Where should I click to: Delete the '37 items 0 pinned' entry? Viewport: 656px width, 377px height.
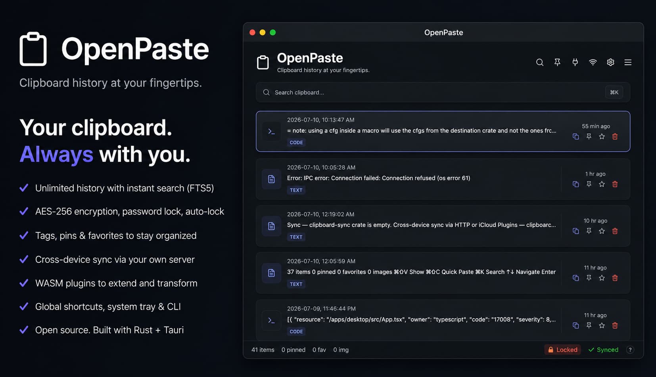(x=615, y=278)
